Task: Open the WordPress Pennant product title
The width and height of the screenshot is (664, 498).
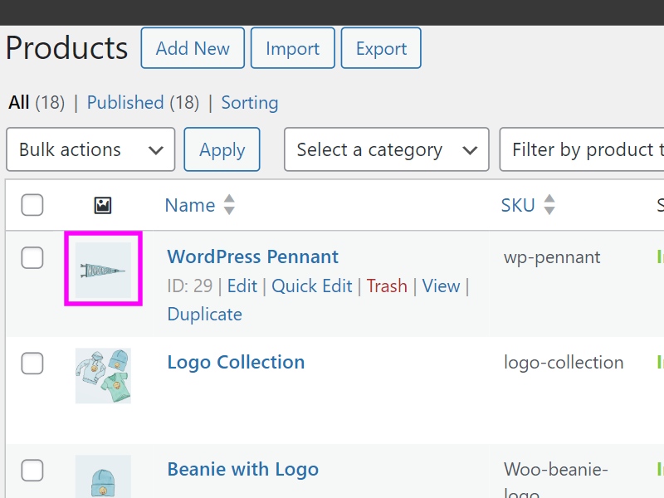Action: pos(253,256)
